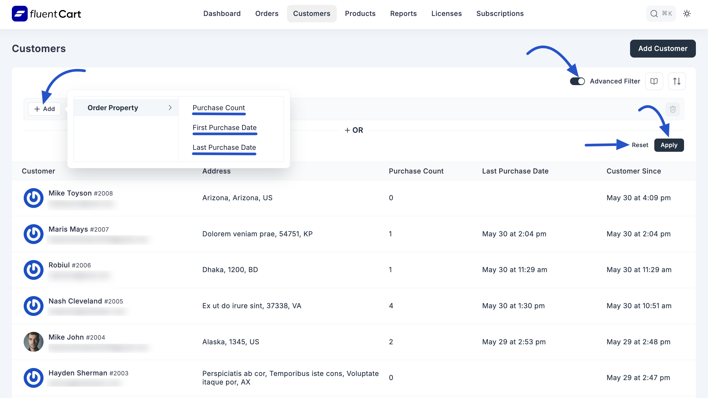Screen dimensions: 708x398
Task: Click the sort arrows icon
Action: 677,81
